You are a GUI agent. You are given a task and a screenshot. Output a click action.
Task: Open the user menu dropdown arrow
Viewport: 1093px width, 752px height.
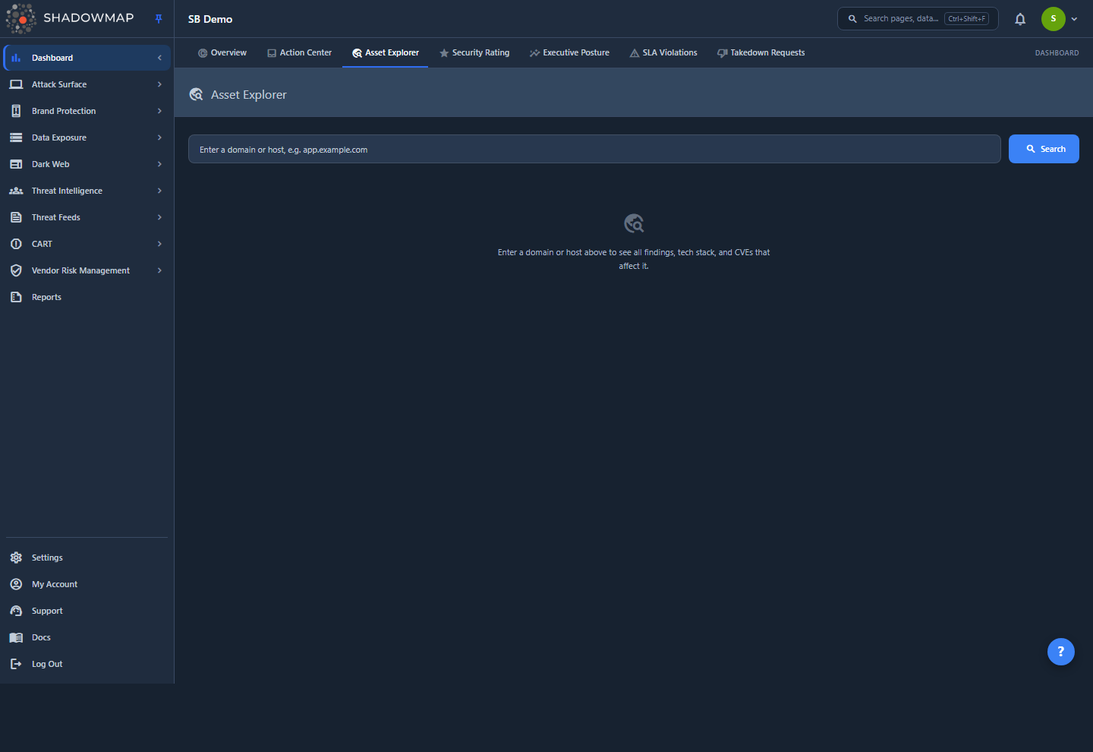1074,19
